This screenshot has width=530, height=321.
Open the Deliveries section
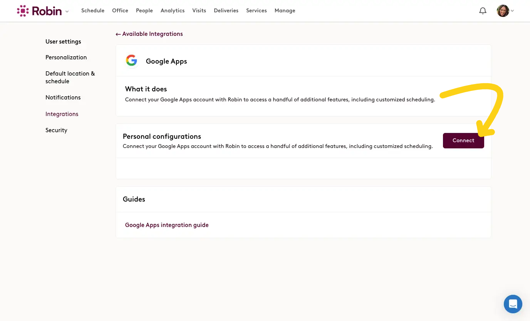point(226,10)
